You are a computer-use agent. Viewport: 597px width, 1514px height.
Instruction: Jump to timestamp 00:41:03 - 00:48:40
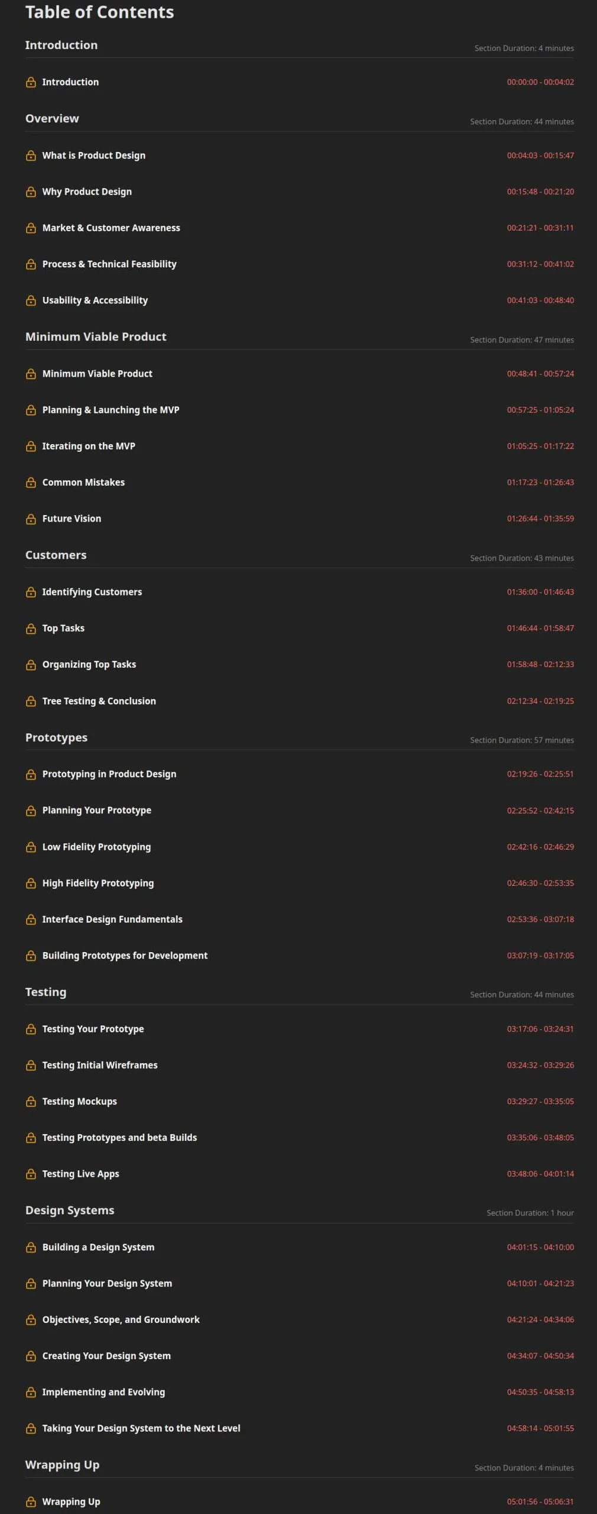pyautogui.click(x=540, y=300)
